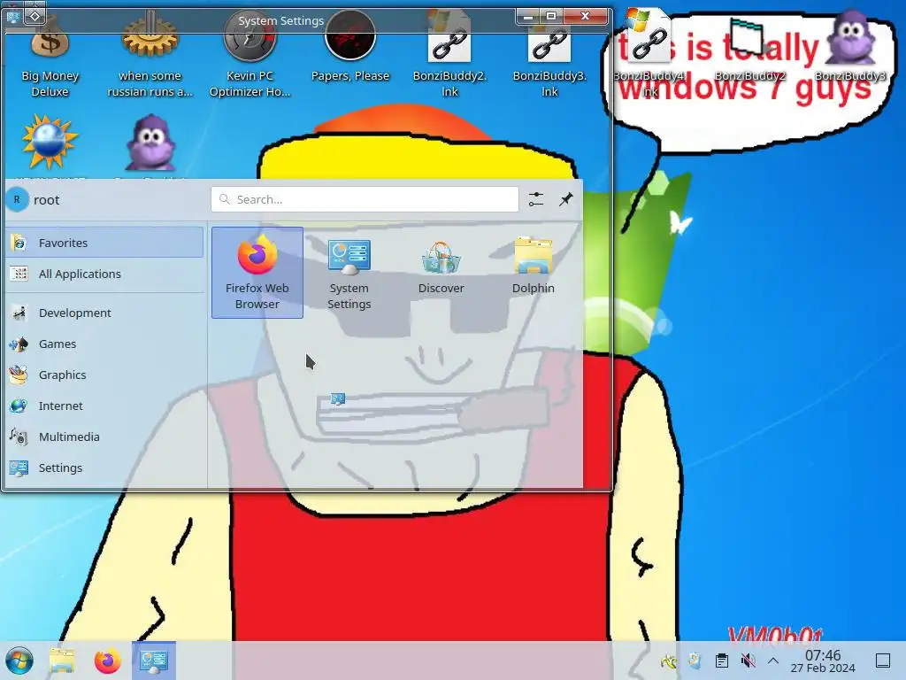Open System Settings window menu icon
The width and height of the screenshot is (906, 680).
pyautogui.click(x=12, y=17)
